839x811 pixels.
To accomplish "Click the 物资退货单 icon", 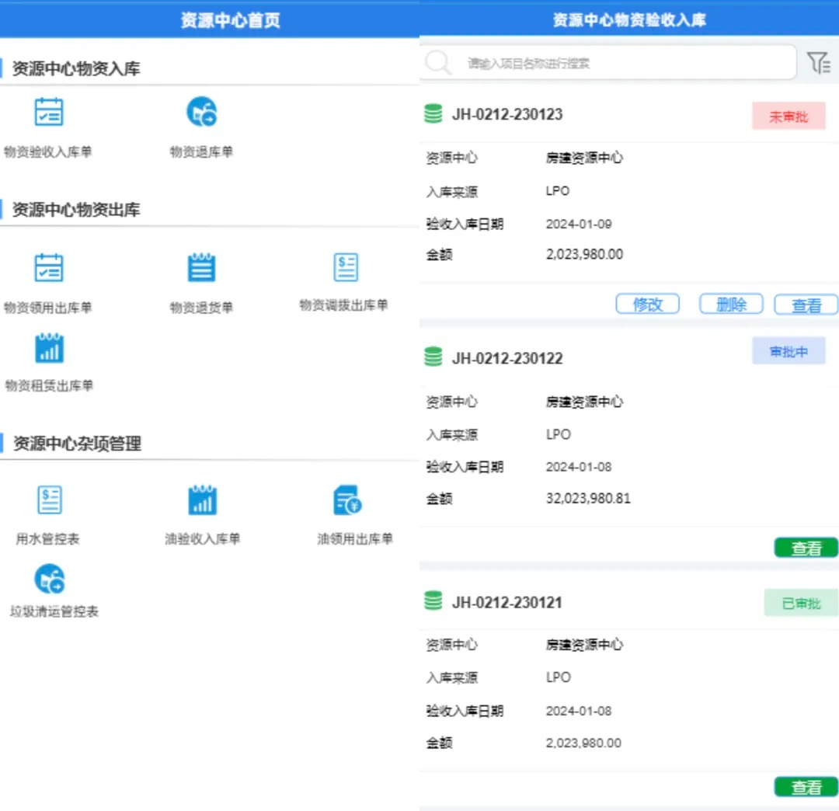I will click(x=200, y=268).
